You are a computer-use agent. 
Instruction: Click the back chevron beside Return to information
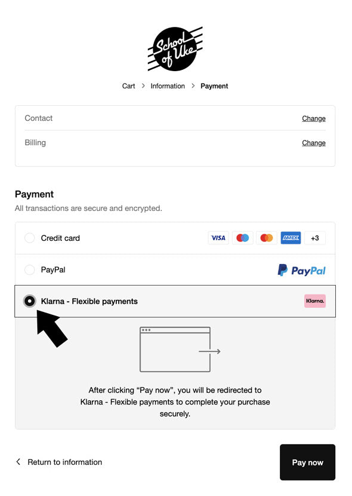coord(18,462)
